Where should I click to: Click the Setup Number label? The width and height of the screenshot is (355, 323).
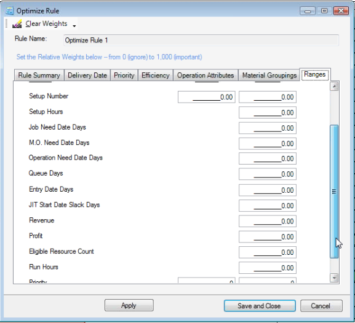click(x=49, y=96)
